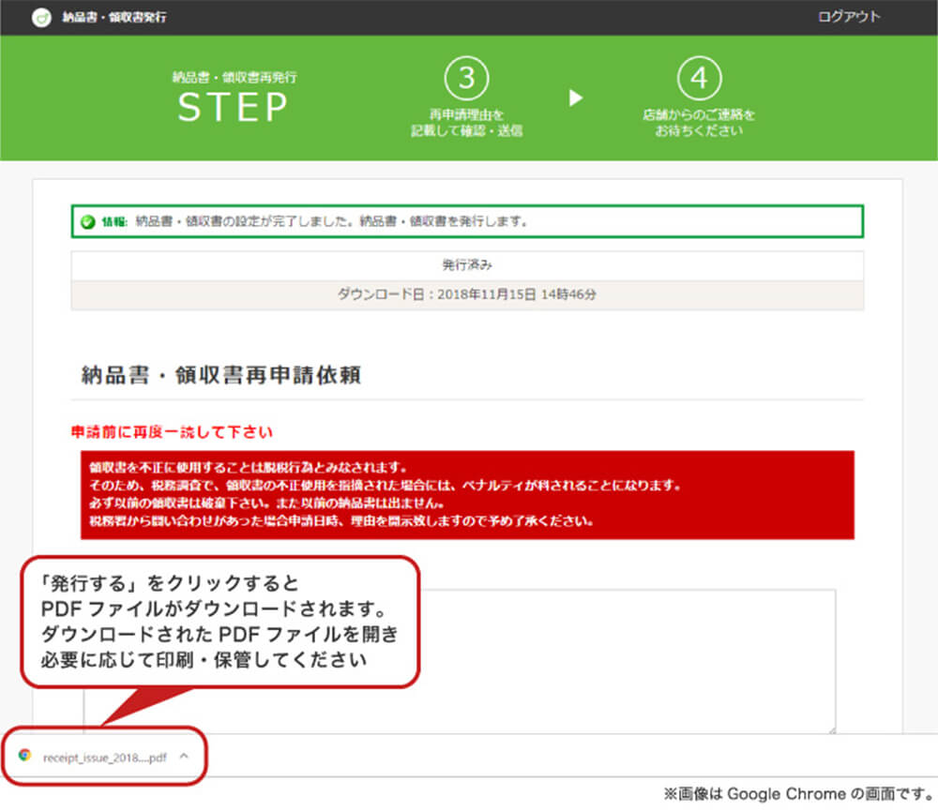The image size is (938, 811).
Task: Click the green check info icon
Action: [88, 222]
